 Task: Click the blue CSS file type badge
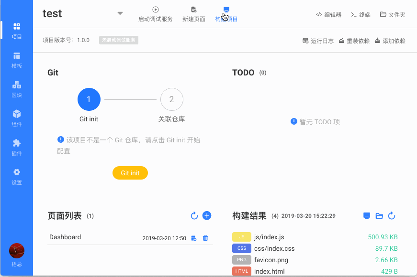pyautogui.click(x=242, y=248)
